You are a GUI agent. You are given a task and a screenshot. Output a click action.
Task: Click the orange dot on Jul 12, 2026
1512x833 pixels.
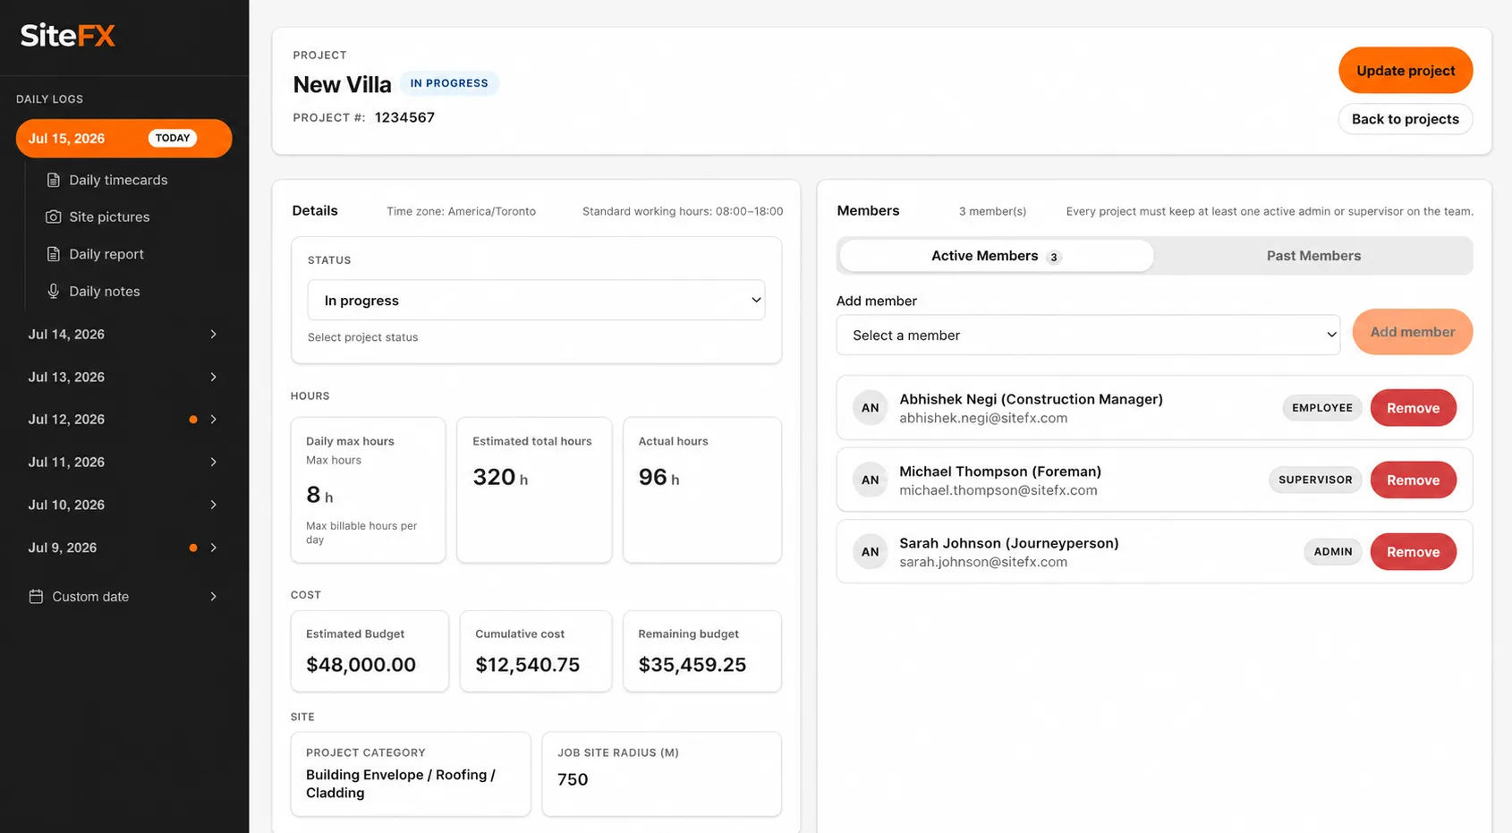coord(192,420)
